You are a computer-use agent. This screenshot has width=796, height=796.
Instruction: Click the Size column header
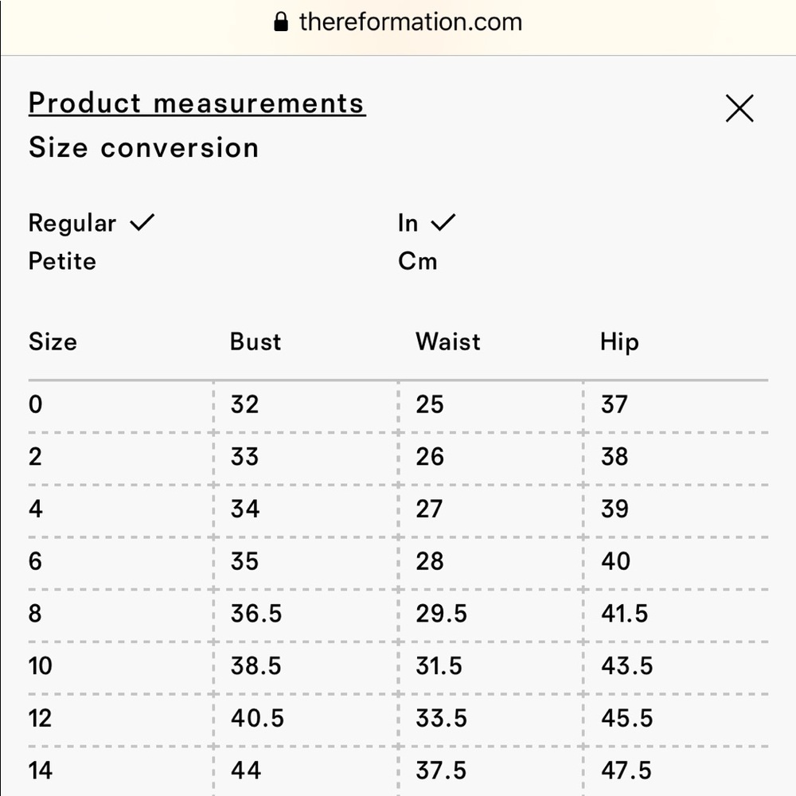click(53, 341)
